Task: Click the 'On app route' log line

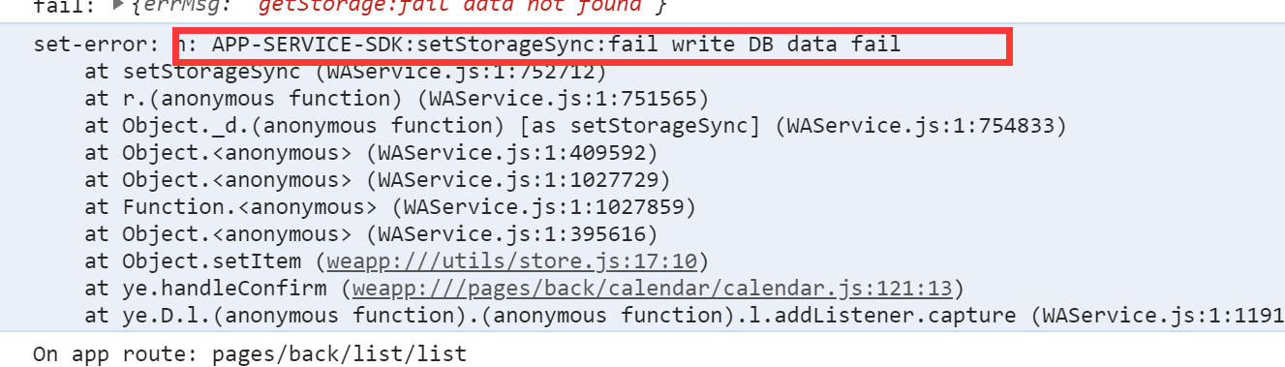Action: [250, 353]
